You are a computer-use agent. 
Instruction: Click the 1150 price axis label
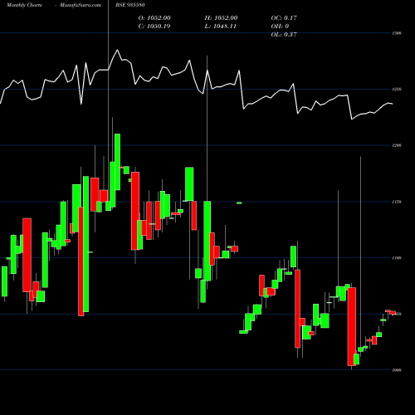397,202
